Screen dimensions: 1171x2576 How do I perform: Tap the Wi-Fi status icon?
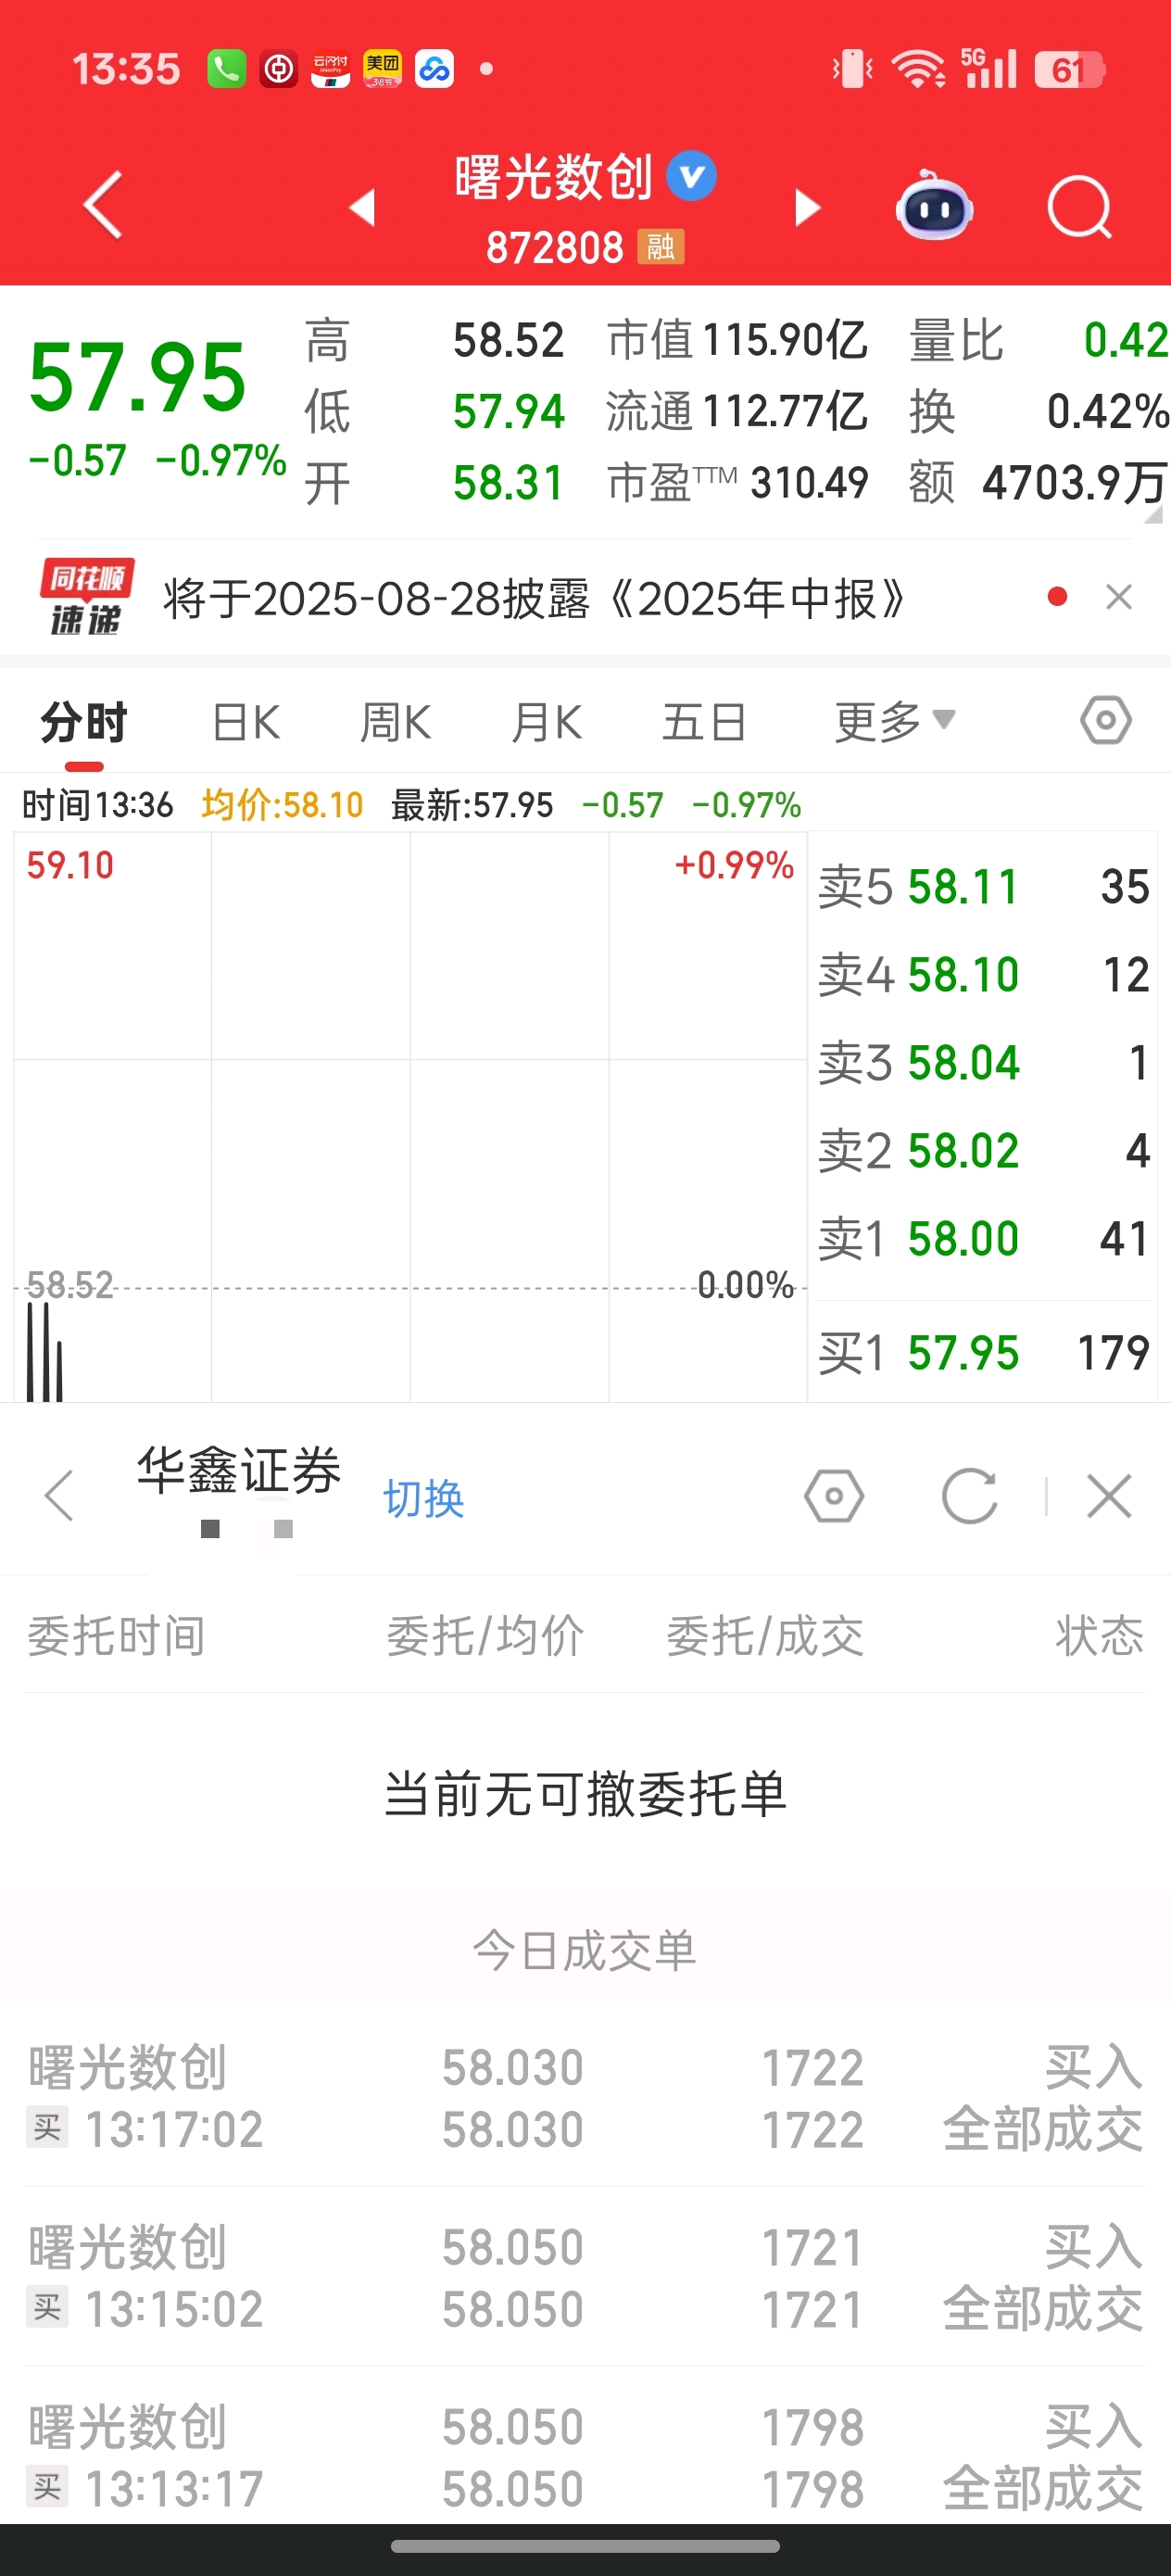click(x=918, y=69)
